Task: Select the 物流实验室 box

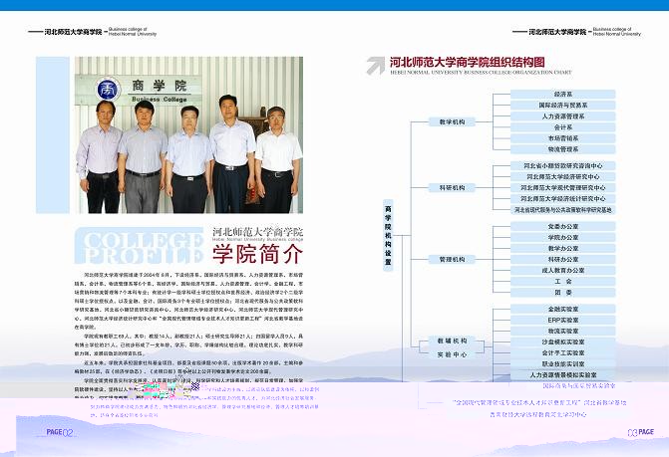Action: [x=562, y=332]
